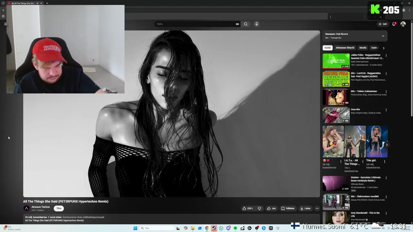Open Mix – Elektroninen musiikki thumbnail
This screenshot has height=232, width=413.
pyautogui.click(x=336, y=202)
